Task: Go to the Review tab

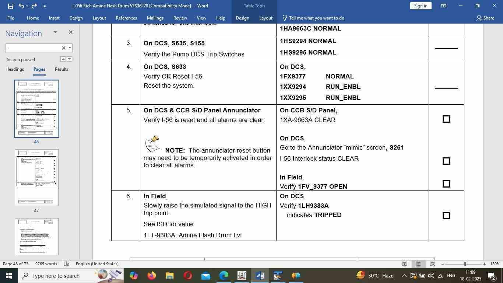Action: [x=180, y=18]
